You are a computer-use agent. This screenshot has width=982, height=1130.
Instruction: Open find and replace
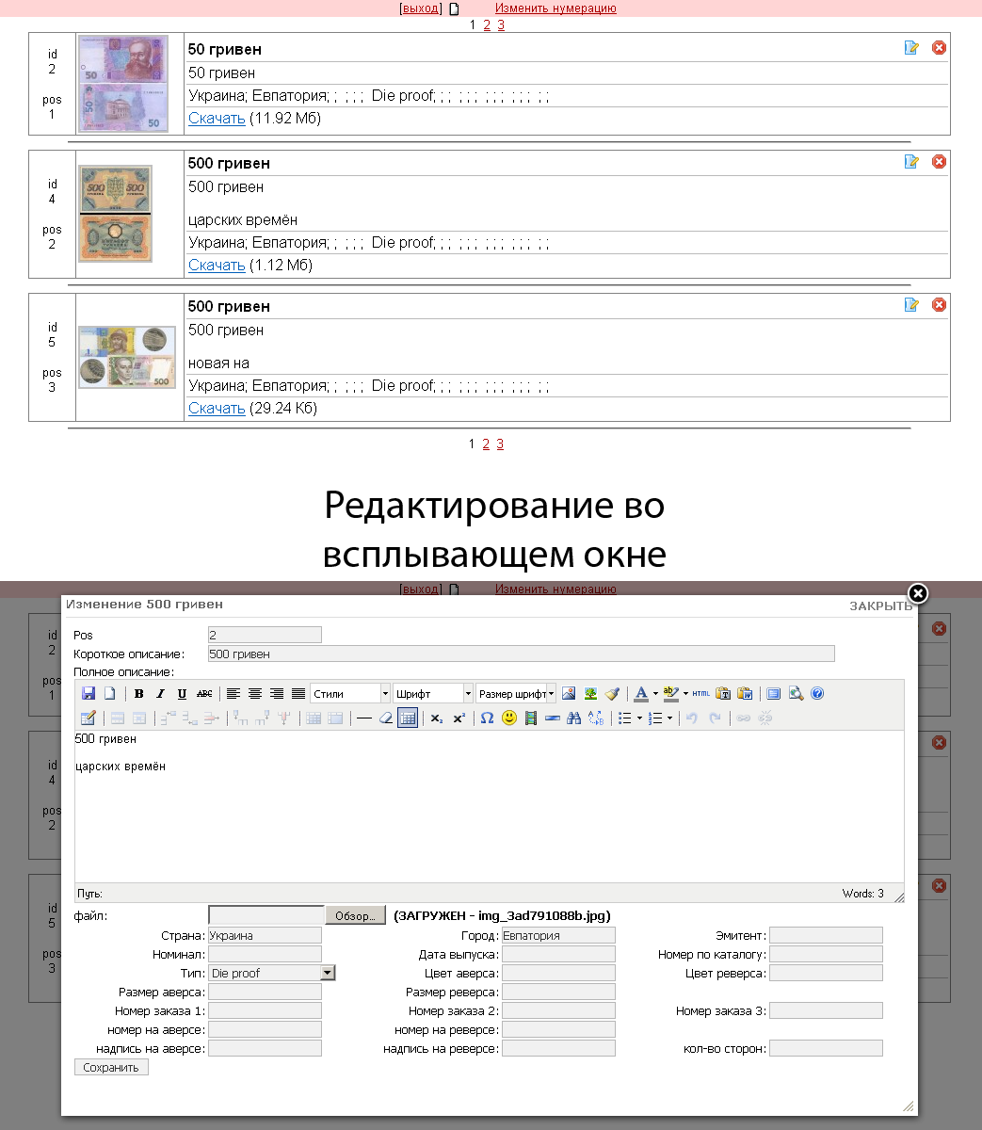(x=596, y=718)
